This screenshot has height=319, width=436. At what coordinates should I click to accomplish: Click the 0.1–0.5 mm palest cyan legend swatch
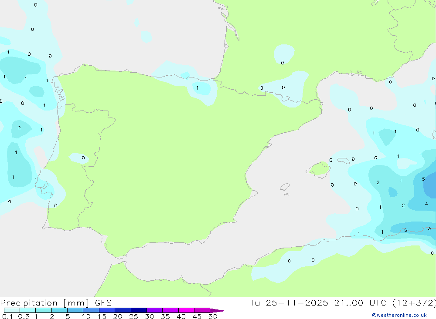tap(12, 310)
